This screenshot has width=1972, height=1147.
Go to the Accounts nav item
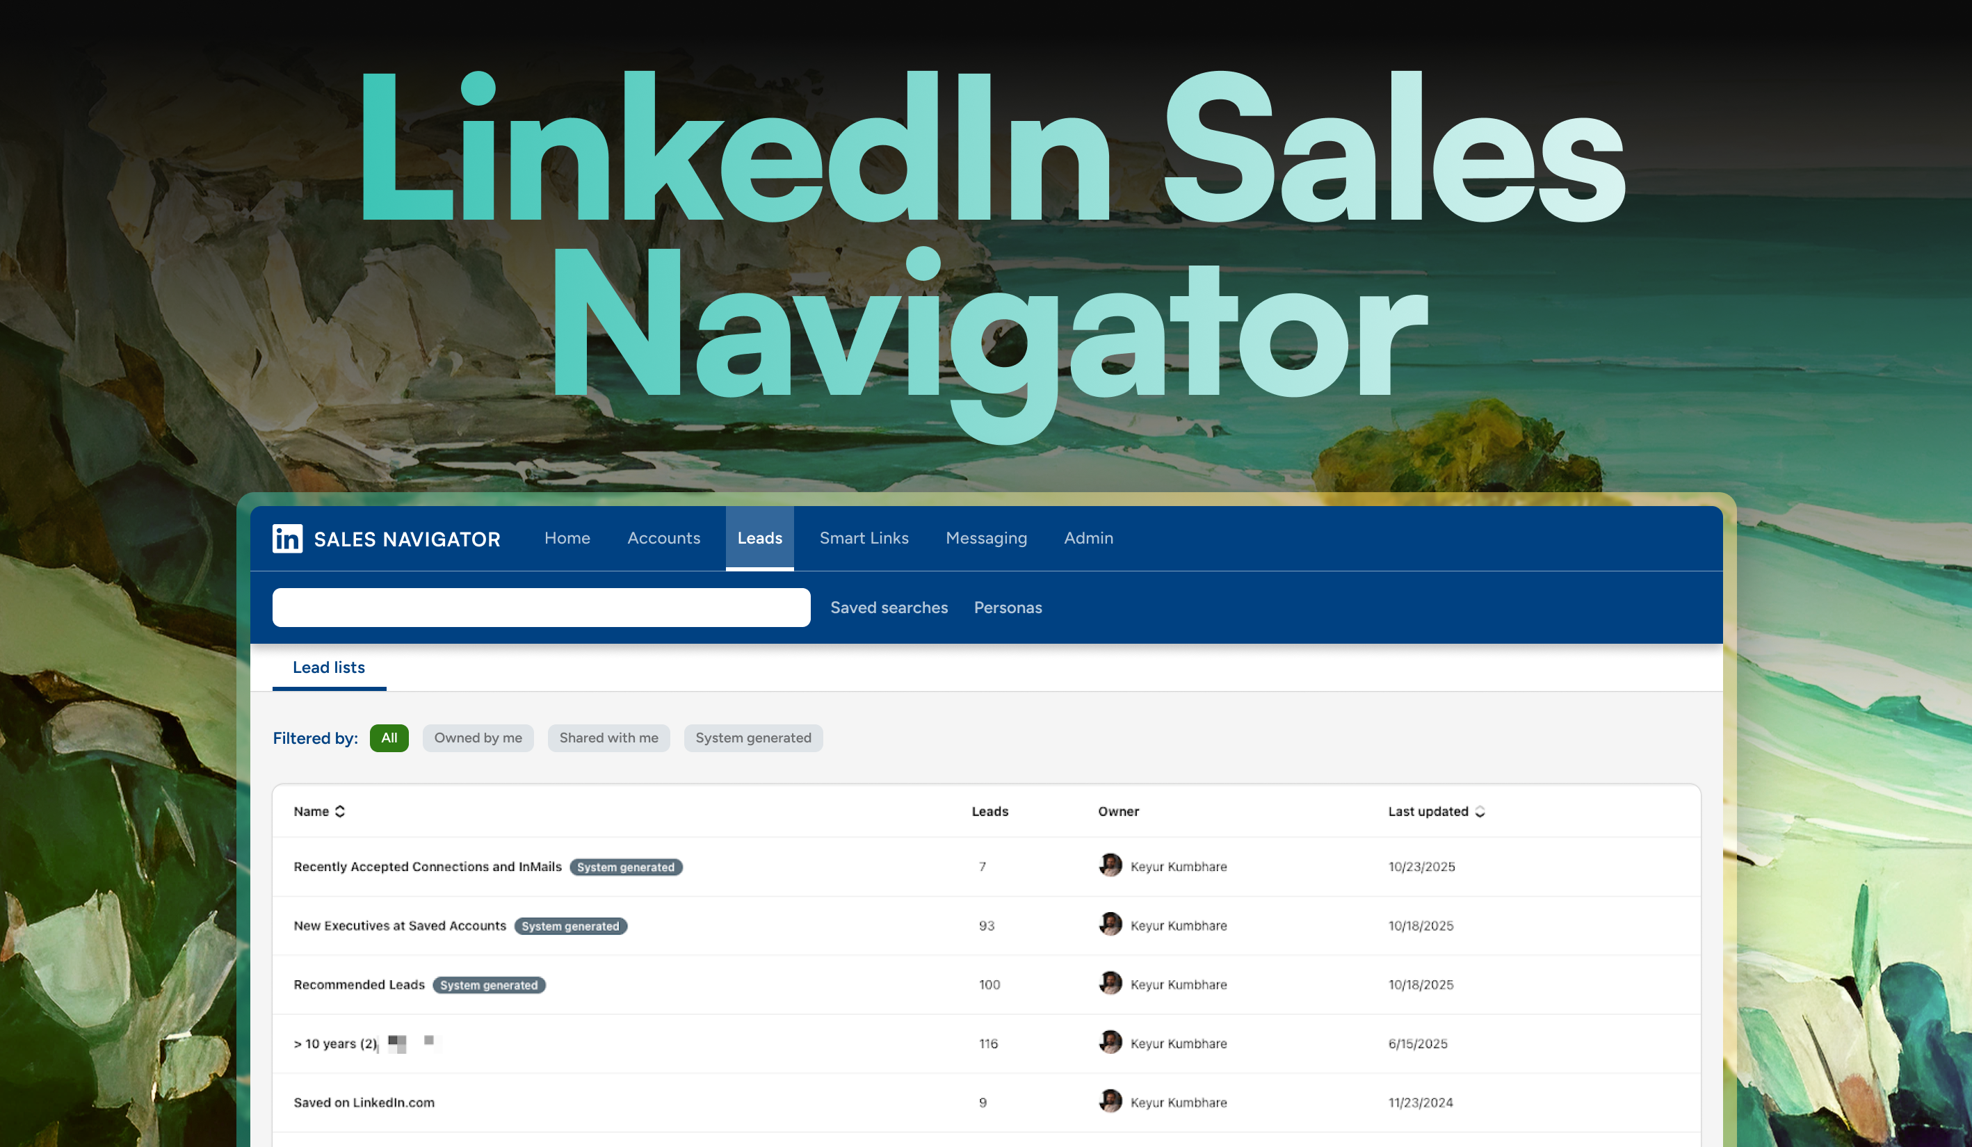(x=663, y=538)
